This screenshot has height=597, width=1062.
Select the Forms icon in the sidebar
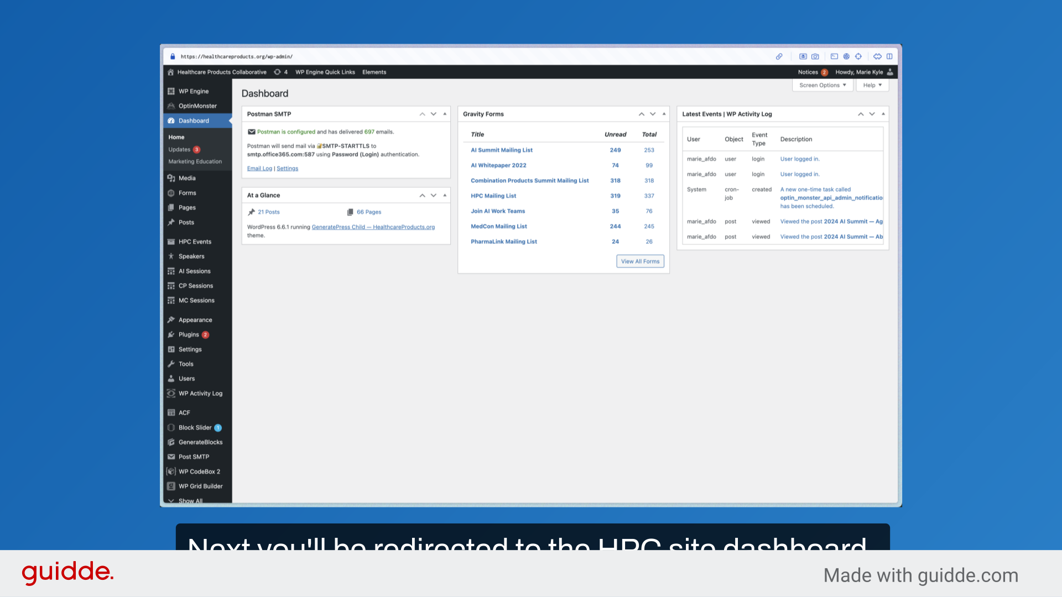(171, 192)
